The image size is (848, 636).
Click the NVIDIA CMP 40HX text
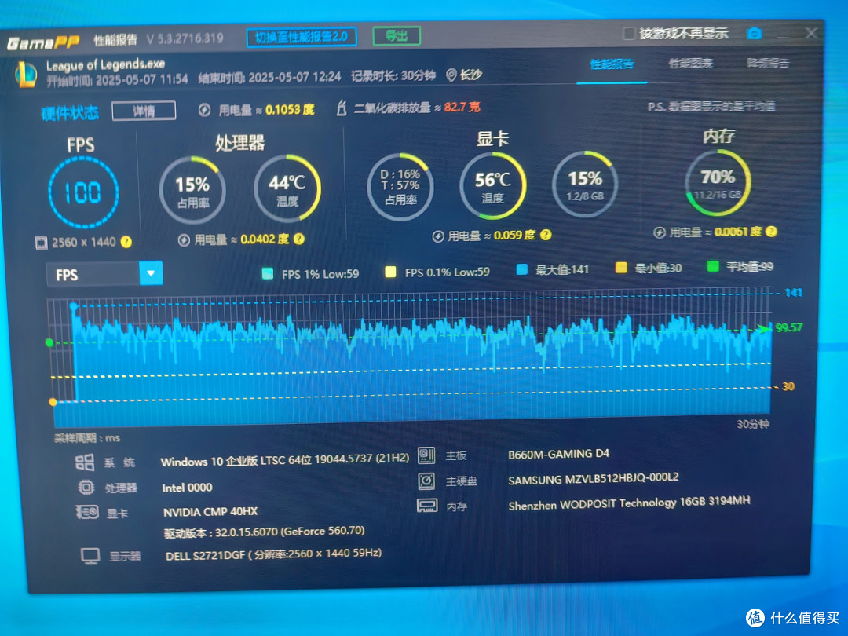click(x=210, y=512)
